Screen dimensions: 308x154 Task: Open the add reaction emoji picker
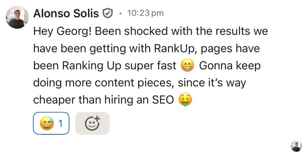92,123
